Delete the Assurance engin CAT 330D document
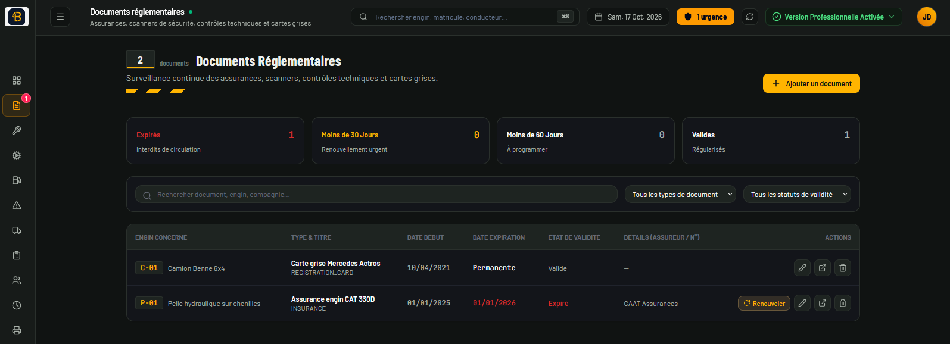Screen dimensions: 950x344 843,303
